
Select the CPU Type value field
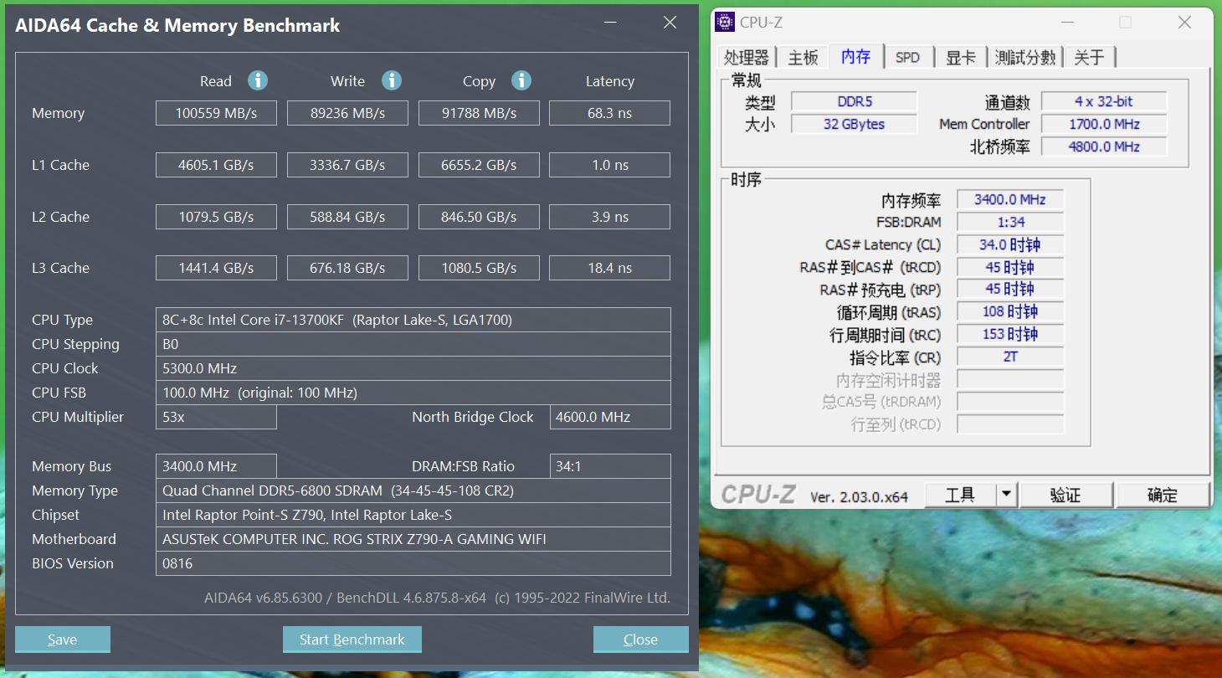413,320
